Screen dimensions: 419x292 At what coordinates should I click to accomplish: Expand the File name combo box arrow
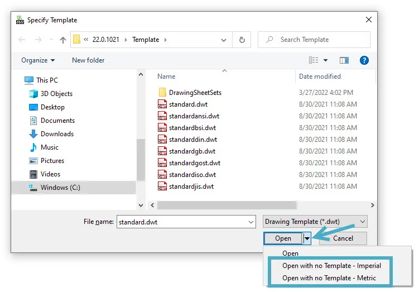[251, 222]
